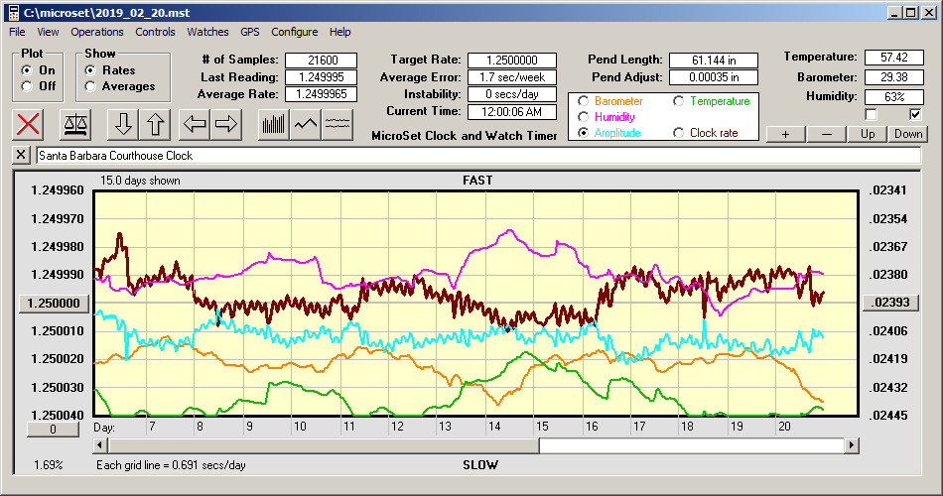Open the Controls menu

tap(155, 32)
